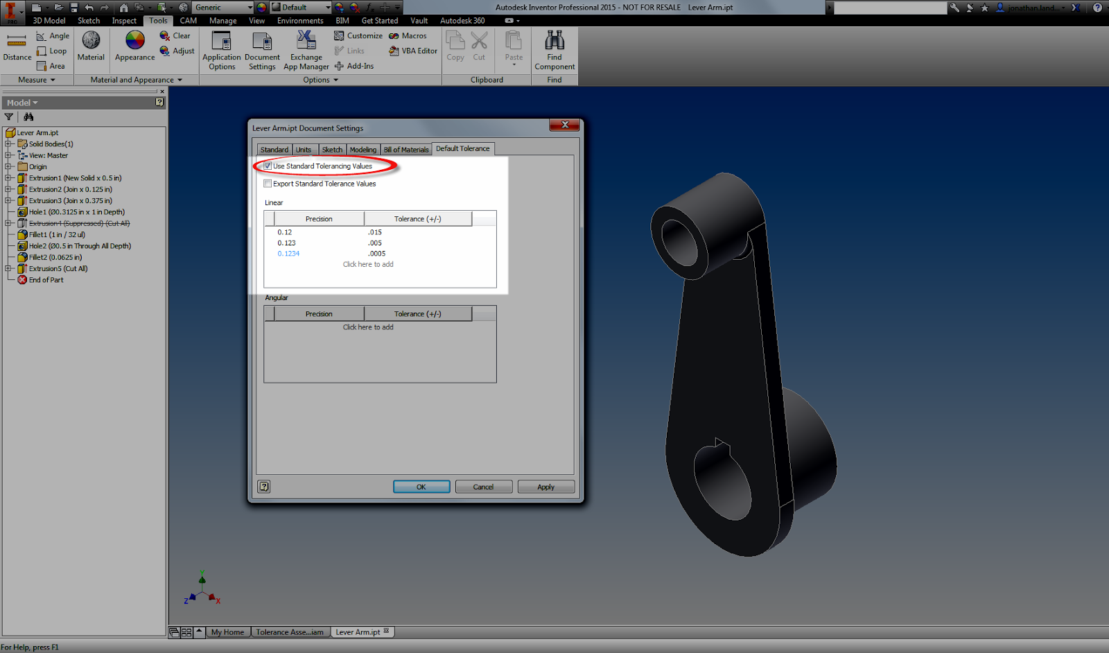Select the Distance measure tool

[17, 47]
